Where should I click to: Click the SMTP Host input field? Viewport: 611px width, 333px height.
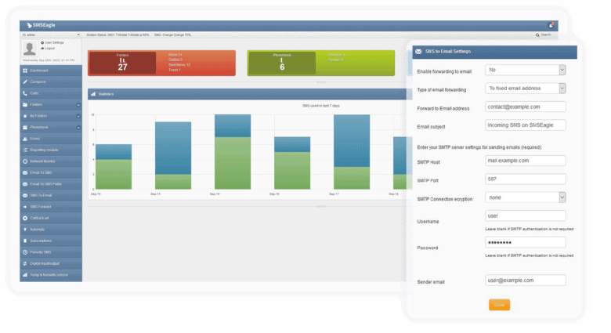525,161
